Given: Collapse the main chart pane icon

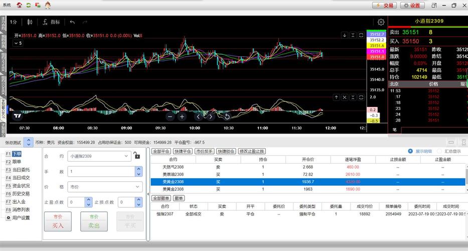Looking at the screenshot, I should 353,35.
